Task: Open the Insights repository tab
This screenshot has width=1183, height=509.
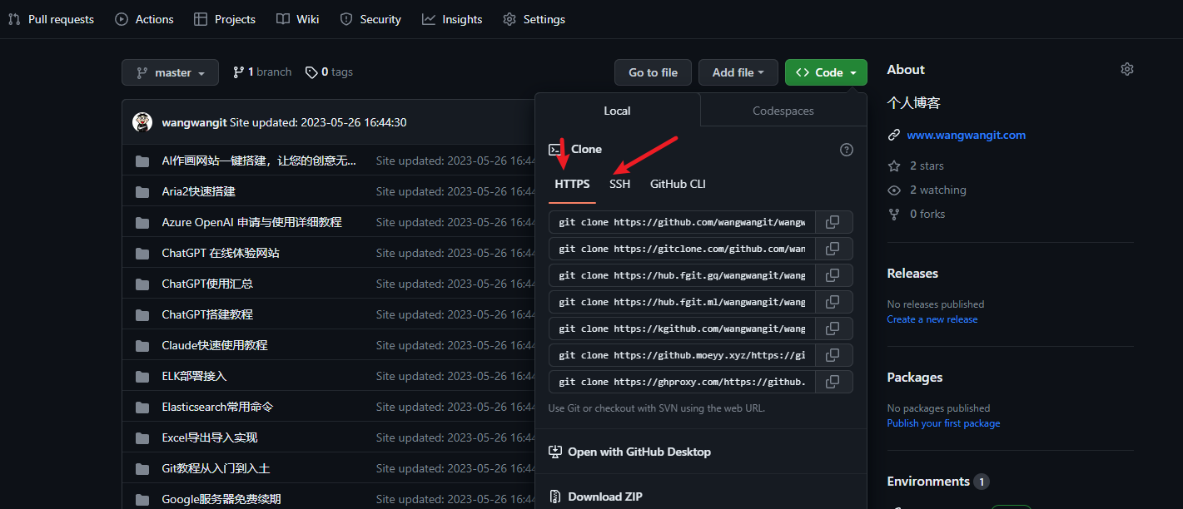Action: tap(452, 19)
